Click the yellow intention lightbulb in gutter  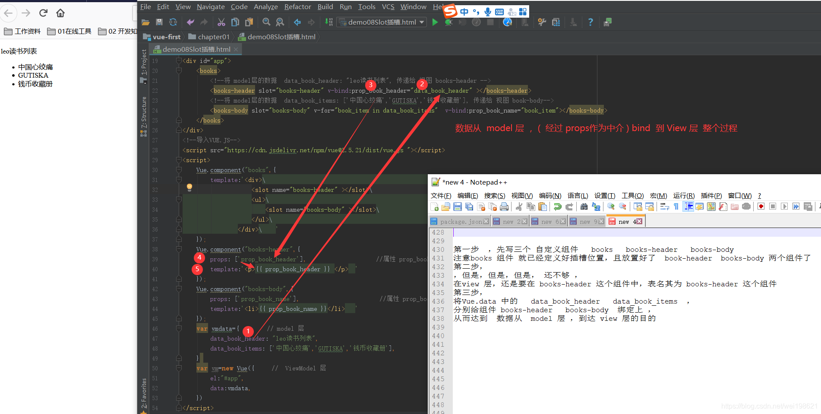189,187
